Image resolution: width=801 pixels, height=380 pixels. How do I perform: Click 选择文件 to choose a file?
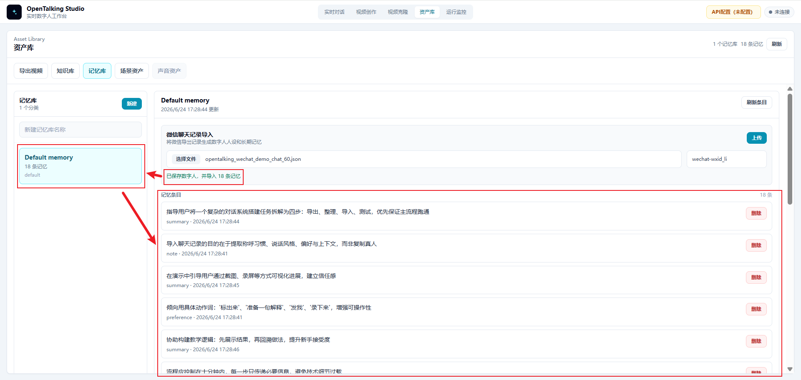[x=186, y=159]
